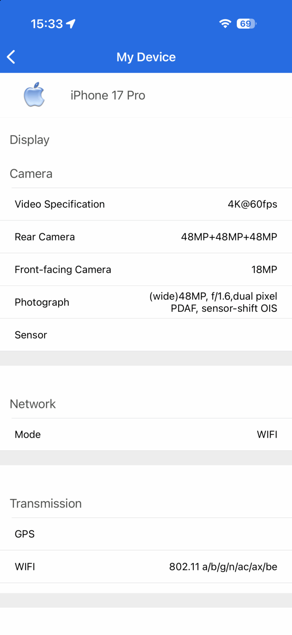Tap the Wi-Fi status icon
Image resolution: width=292 pixels, height=635 pixels.
pyautogui.click(x=225, y=23)
